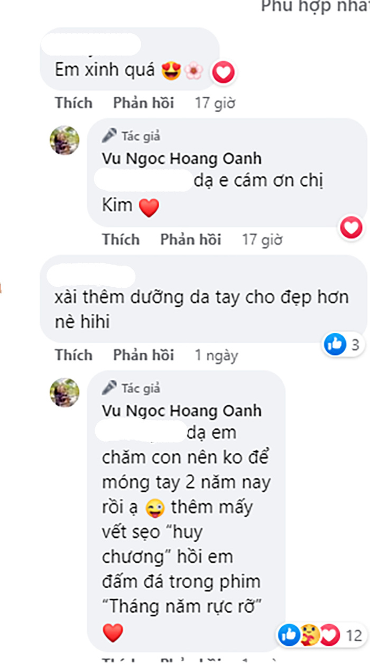Click heart reaction on 'cám ơn chị Kim' reply
Viewport: 370px width, 666px height.
click(351, 228)
